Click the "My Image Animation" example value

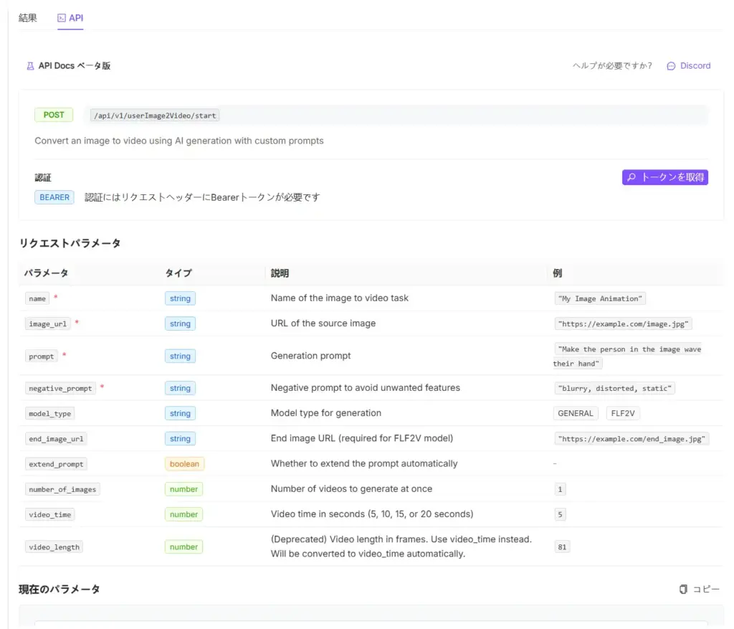[x=600, y=298]
